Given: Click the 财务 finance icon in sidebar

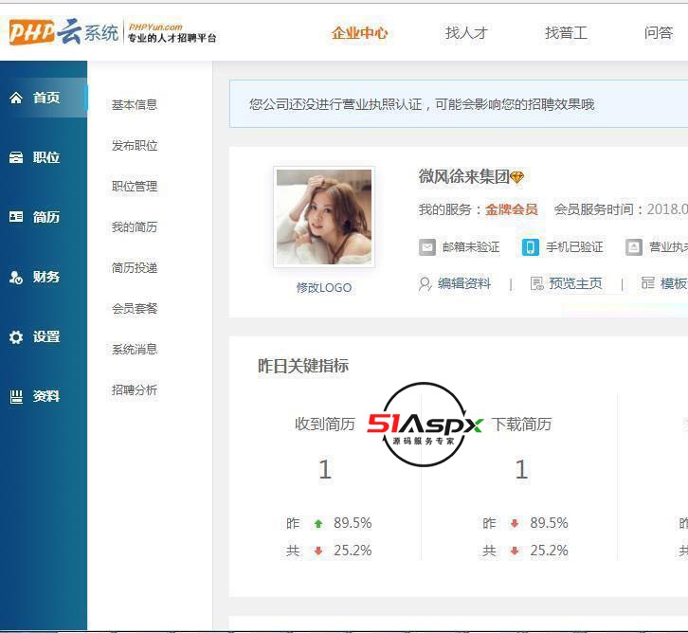Looking at the screenshot, I should pos(16,277).
